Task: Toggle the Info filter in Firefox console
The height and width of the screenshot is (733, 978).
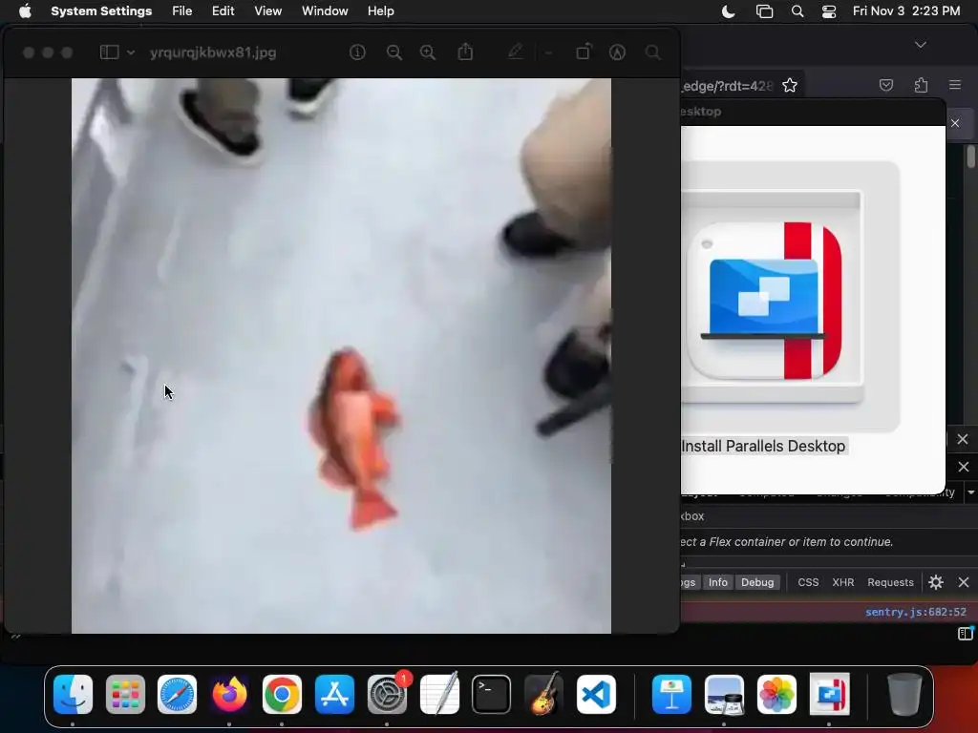Action: 718,582
